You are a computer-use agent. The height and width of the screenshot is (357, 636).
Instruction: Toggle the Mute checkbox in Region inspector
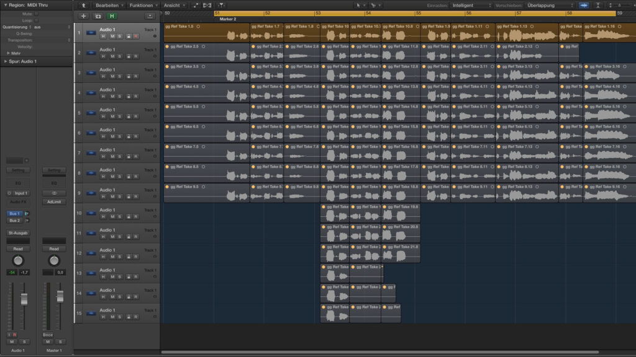[x=36, y=14]
